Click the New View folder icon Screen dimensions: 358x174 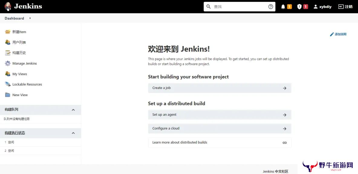8,95
